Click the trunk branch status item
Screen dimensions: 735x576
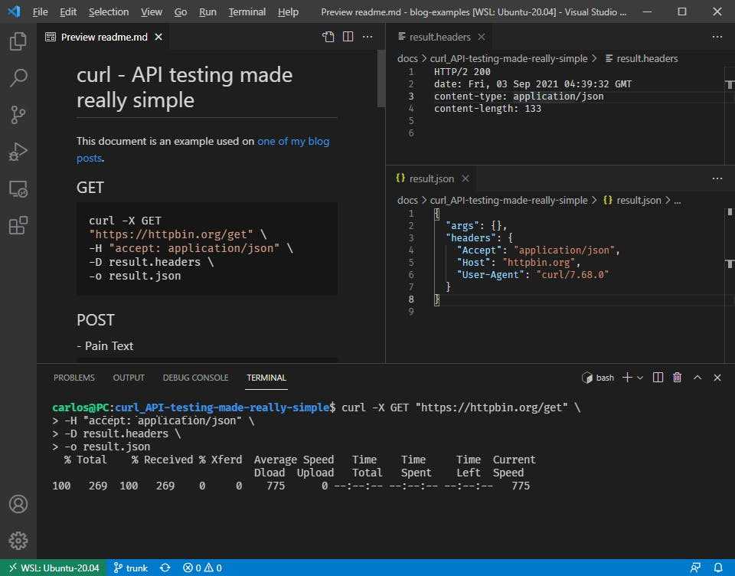(x=130, y=568)
